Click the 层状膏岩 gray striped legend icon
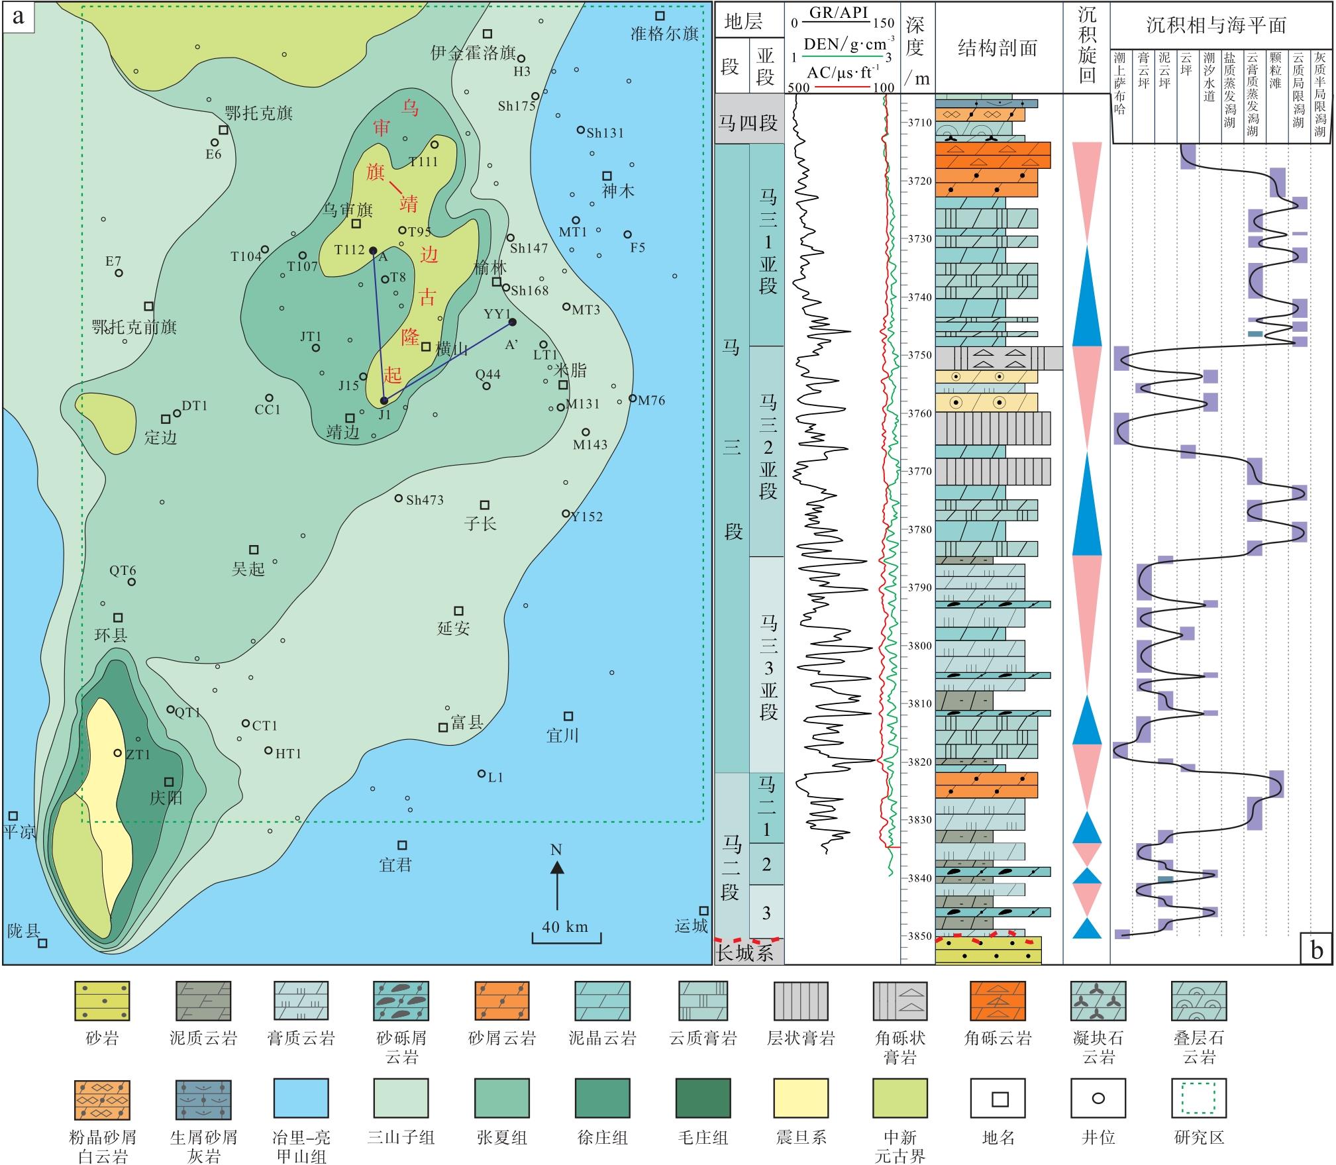Viewport: 1336px width, 1165px height. coord(800,1001)
